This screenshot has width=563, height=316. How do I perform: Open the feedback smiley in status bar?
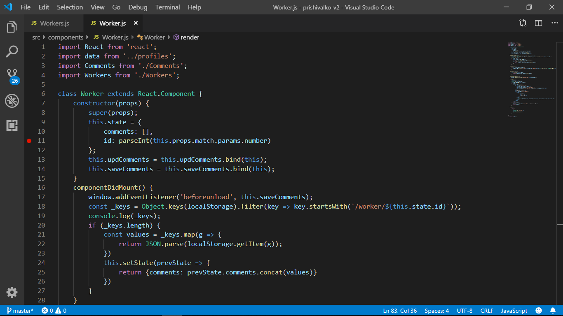coord(539,311)
